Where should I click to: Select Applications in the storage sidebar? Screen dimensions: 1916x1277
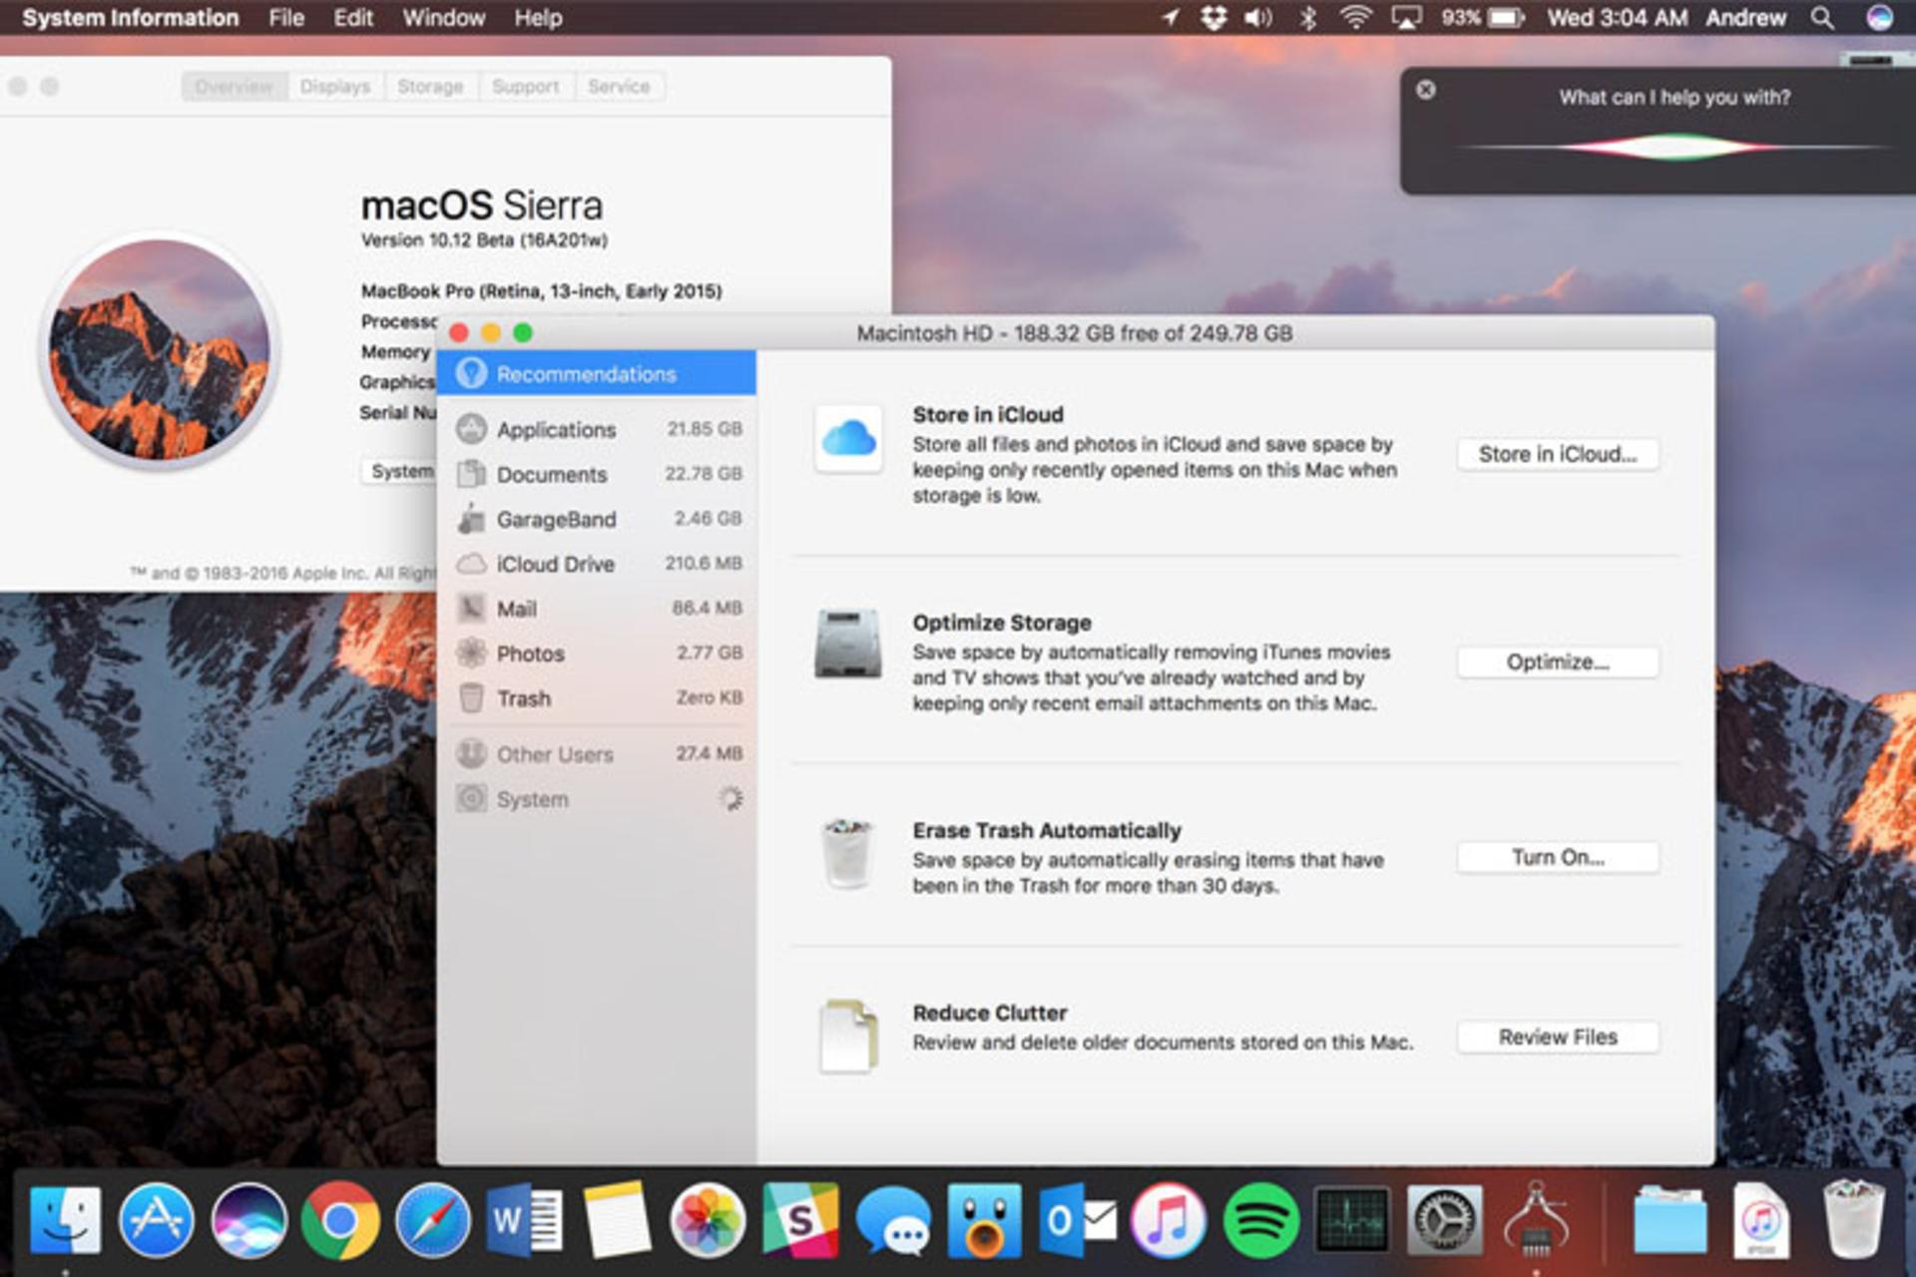point(597,429)
